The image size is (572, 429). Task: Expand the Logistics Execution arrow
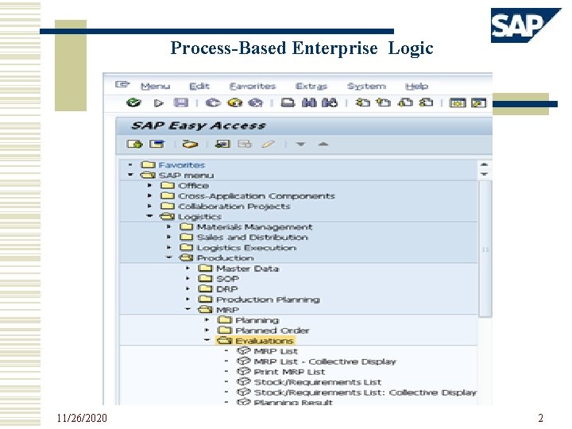pos(169,247)
